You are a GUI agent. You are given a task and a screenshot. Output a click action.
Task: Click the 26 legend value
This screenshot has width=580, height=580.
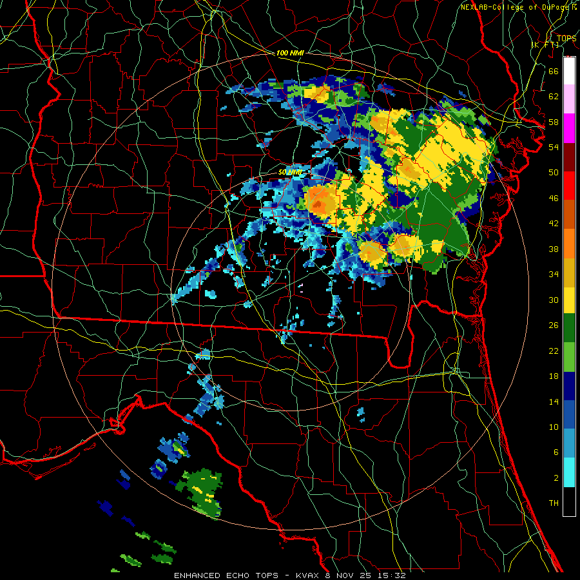tap(554, 325)
